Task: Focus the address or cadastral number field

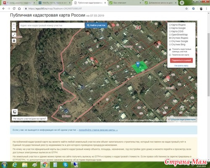Action: tap(52, 26)
